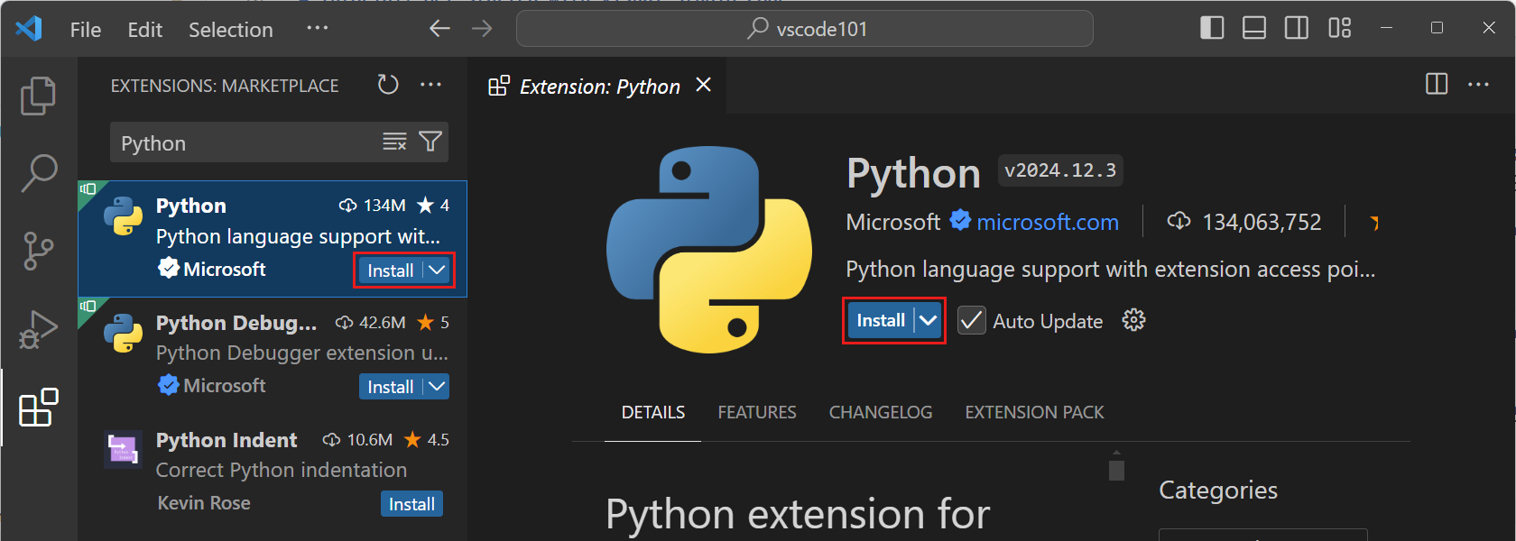Open the microsoft.com publisher link
This screenshot has height=541, width=1516.
(x=1047, y=222)
